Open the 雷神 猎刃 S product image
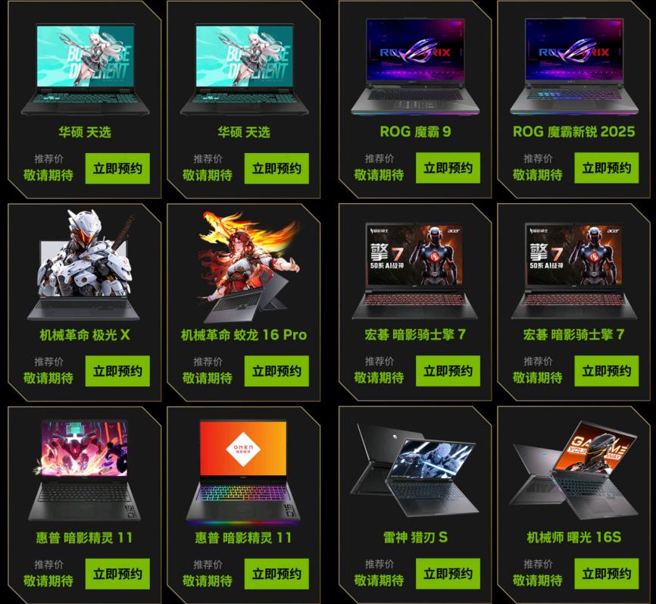This screenshot has width=656, height=604. coord(414,469)
